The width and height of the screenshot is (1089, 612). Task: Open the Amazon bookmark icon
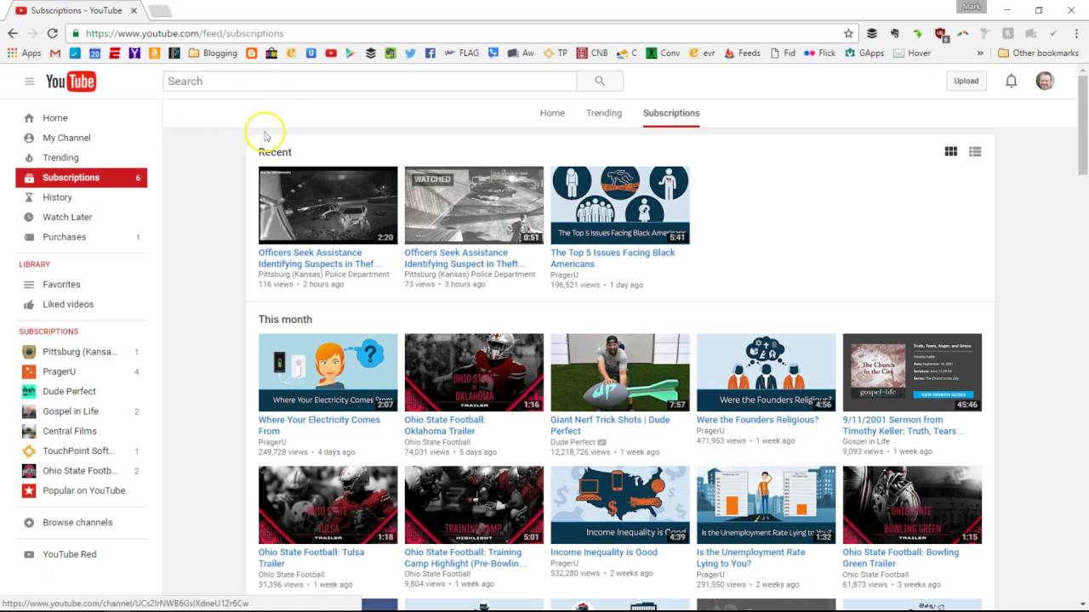point(154,53)
